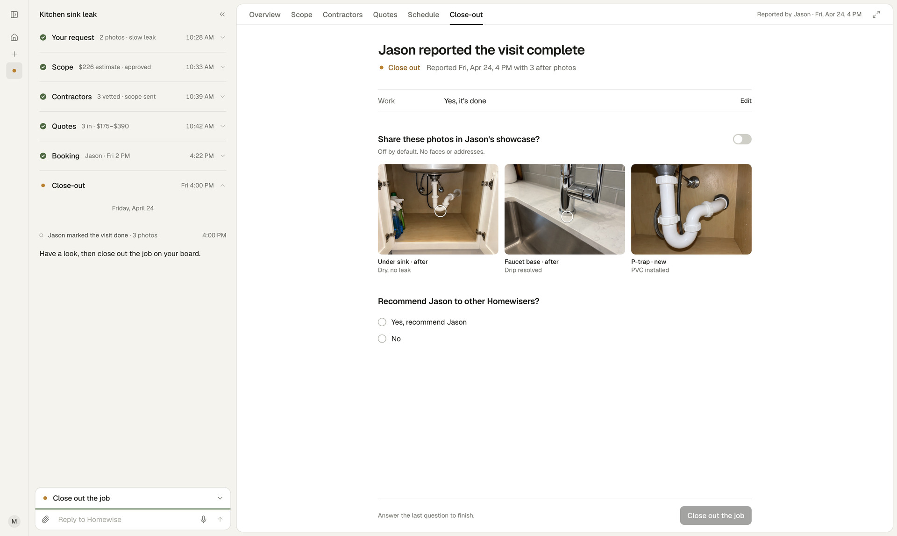897x536 pixels.
Task: Attach a file with the paperclip icon
Action: tap(45, 519)
